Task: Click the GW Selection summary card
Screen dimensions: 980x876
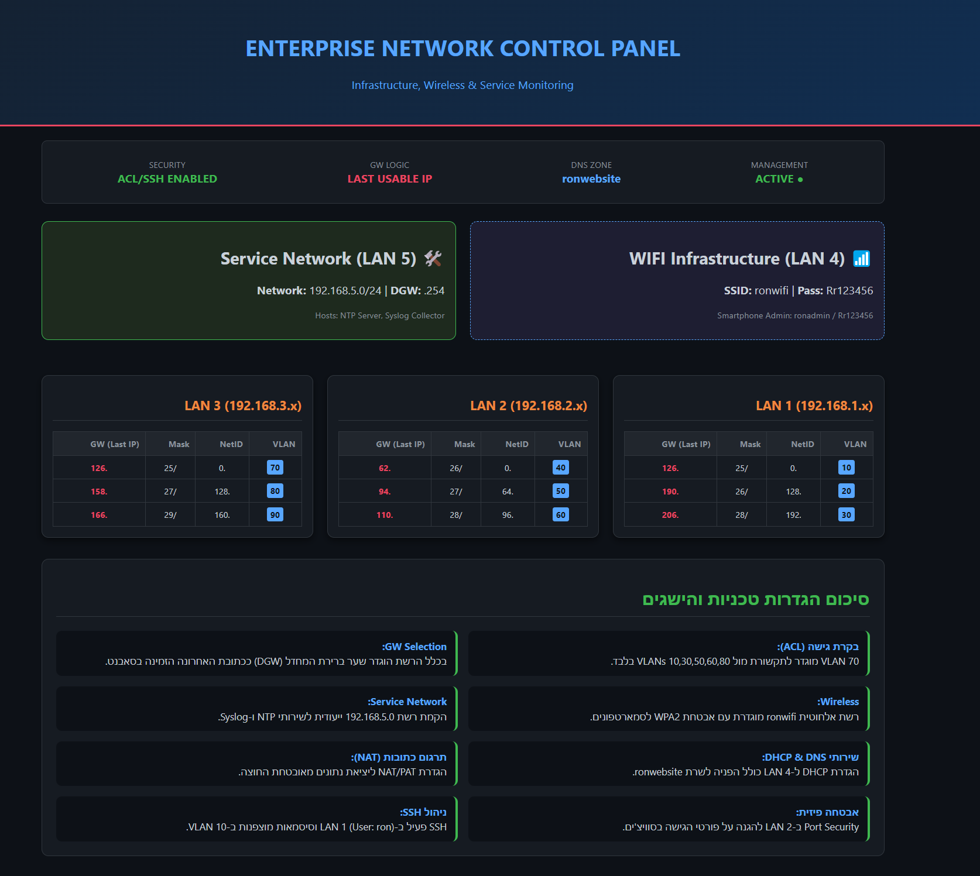Action: [256, 654]
